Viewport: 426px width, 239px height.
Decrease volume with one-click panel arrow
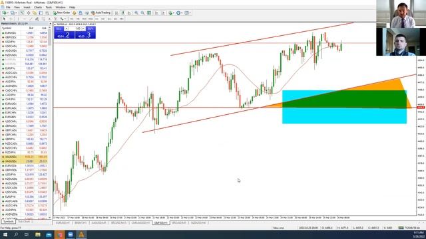67,29
